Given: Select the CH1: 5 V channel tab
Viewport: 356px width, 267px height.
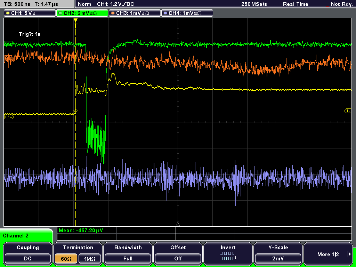Looking at the screenshot, I should 30,13.
